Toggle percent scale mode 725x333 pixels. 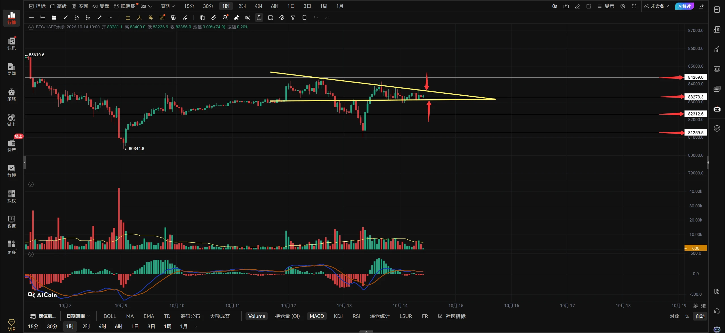pos(687,316)
